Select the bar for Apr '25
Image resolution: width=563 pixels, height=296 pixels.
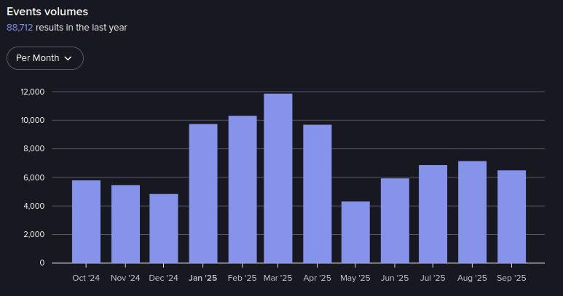(x=317, y=193)
